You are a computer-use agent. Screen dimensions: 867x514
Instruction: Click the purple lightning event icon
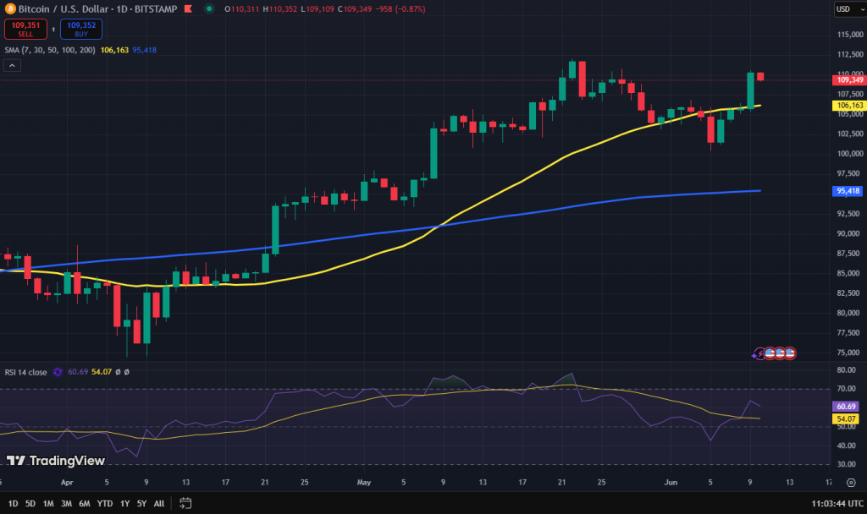760,353
